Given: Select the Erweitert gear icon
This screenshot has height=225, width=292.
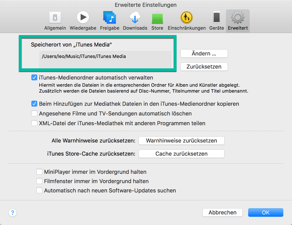Looking at the screenshot, I should 238,17.
